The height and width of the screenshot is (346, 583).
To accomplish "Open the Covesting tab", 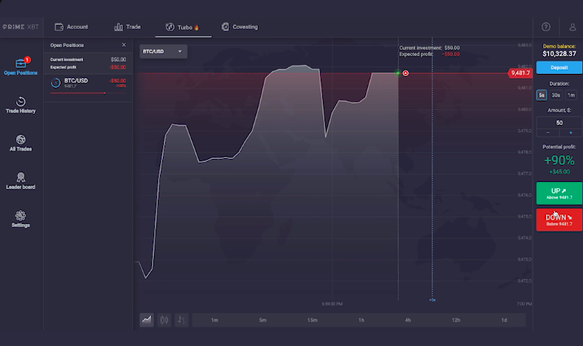I will pyautogui.click(x=240, y=27).
